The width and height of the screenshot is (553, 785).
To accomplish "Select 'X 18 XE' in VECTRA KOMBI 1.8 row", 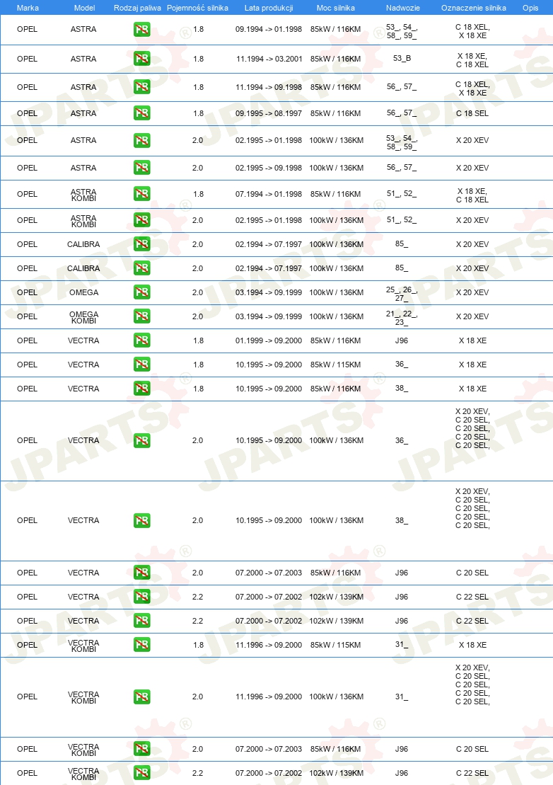I will 472,645.
